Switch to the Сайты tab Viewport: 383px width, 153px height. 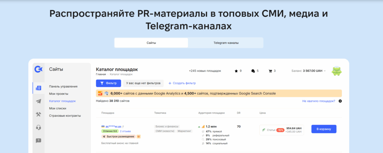click(151, 43)
